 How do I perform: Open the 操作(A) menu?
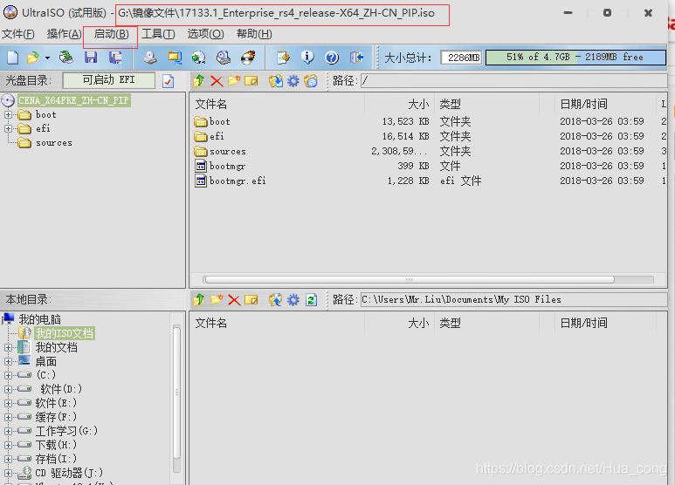(64, 34)
